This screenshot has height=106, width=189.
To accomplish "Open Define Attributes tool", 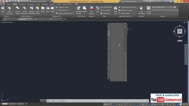I will click(25, 8).
